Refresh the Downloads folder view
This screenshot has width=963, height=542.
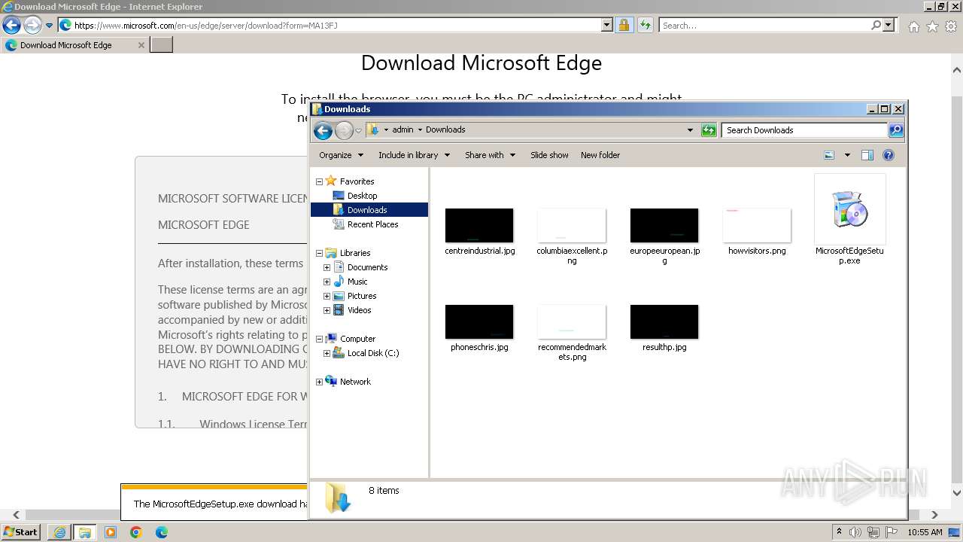(x=709, y=130)
